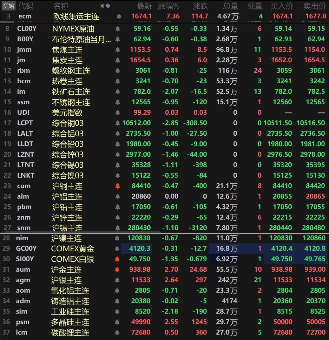Click the alert bell for 美元指数

[x=118, y=112]
